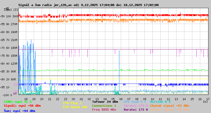Click the 'Freq 5855 MHz' label
The image size is (211, 113).
point(104,110)
